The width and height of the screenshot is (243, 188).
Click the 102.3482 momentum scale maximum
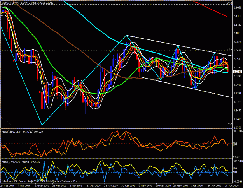[x=238, y=161]
